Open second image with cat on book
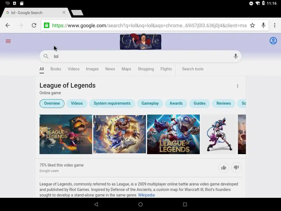This screenshot has height=211, width=281. tap(120, 134)
